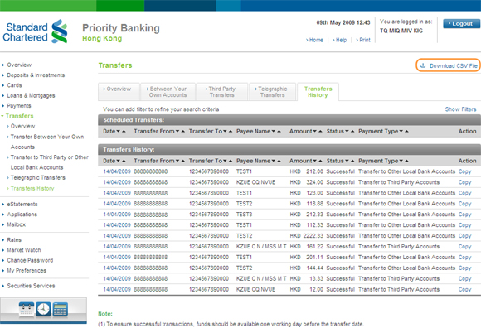
Task: Copy the HKD 2222.33 TEST2 transfer
Action: tap(464, 236)
